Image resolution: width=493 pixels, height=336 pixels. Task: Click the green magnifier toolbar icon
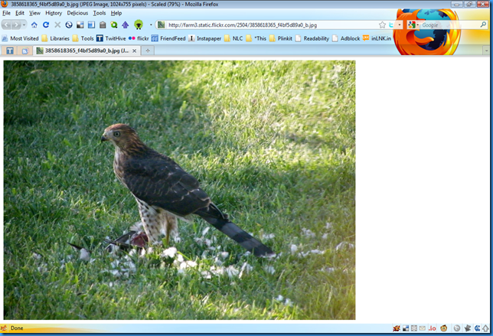(x=114, y=24)
